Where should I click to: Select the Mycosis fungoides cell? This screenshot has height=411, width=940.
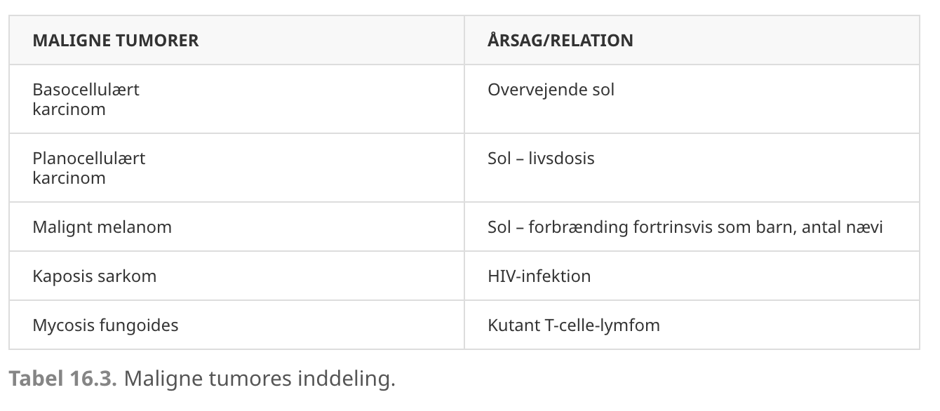click(x=236, y=325)
